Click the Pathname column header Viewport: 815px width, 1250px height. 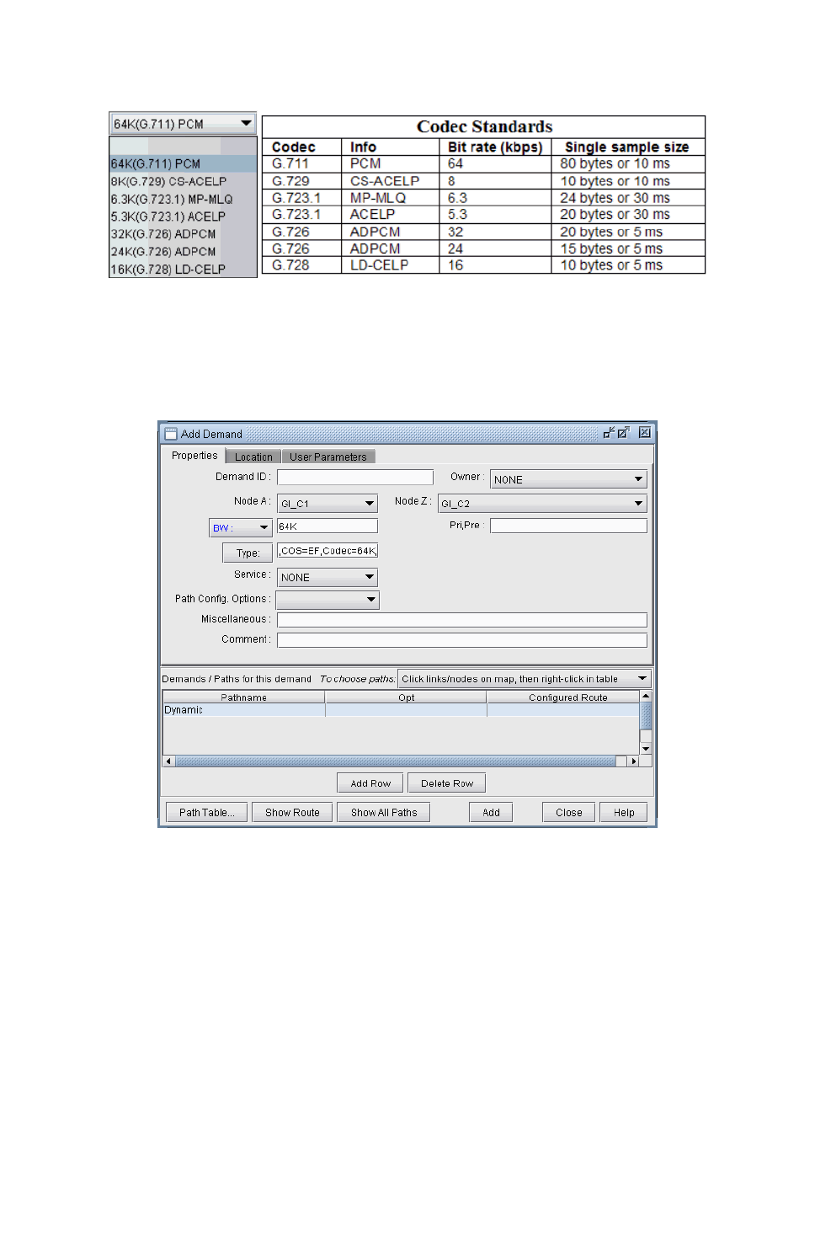(243, 697)
